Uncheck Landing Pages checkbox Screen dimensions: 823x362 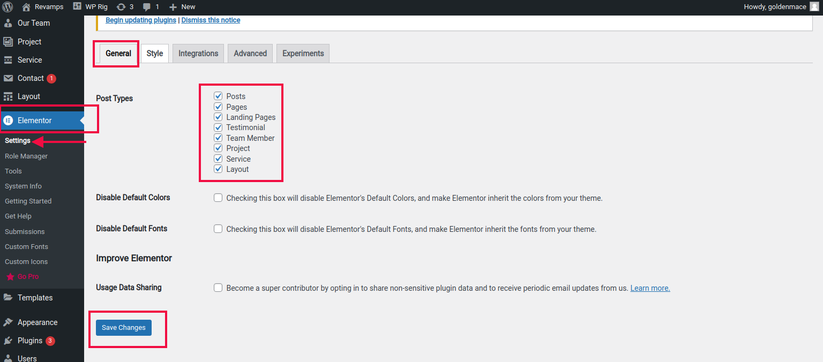tap(218, 117)
